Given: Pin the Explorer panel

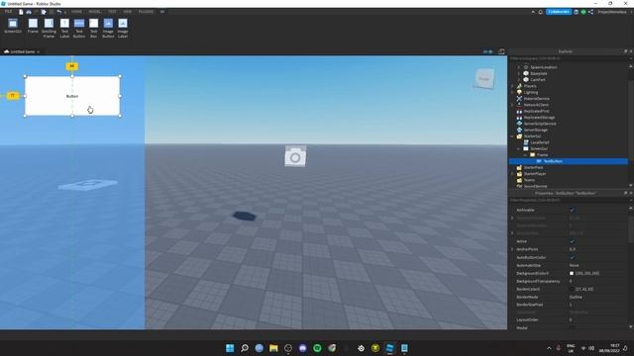Looking at the screenshot, I should tap(625, 51).
